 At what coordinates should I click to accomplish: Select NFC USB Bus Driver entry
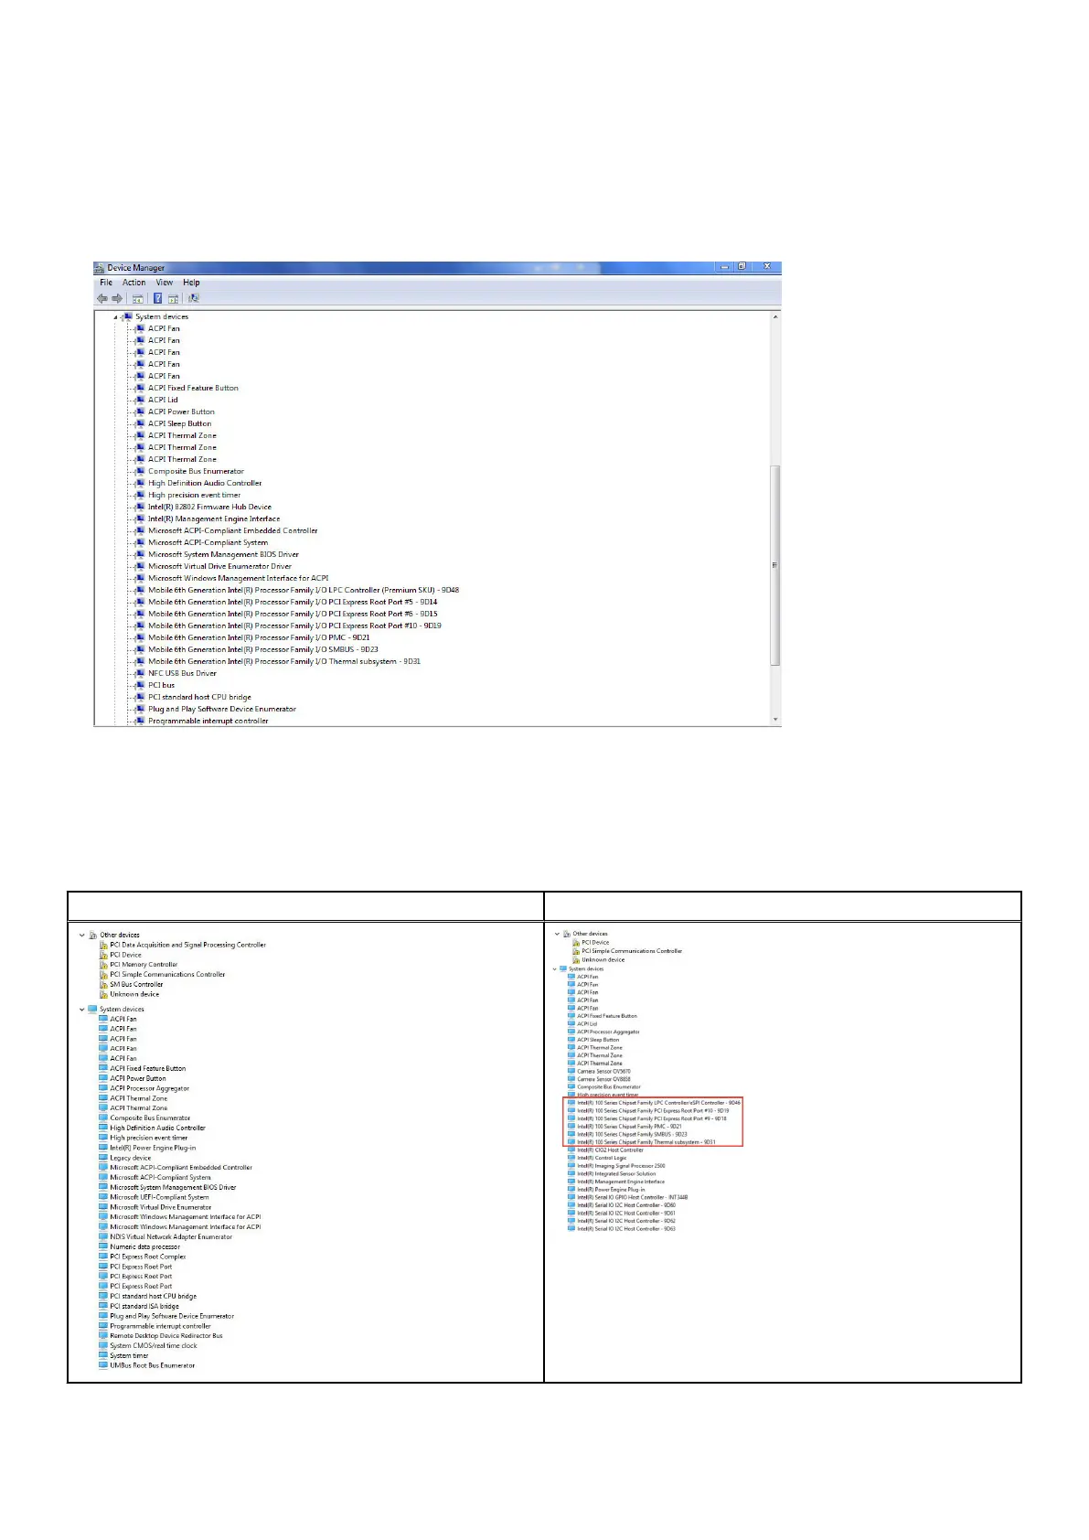tap(182, 673)
